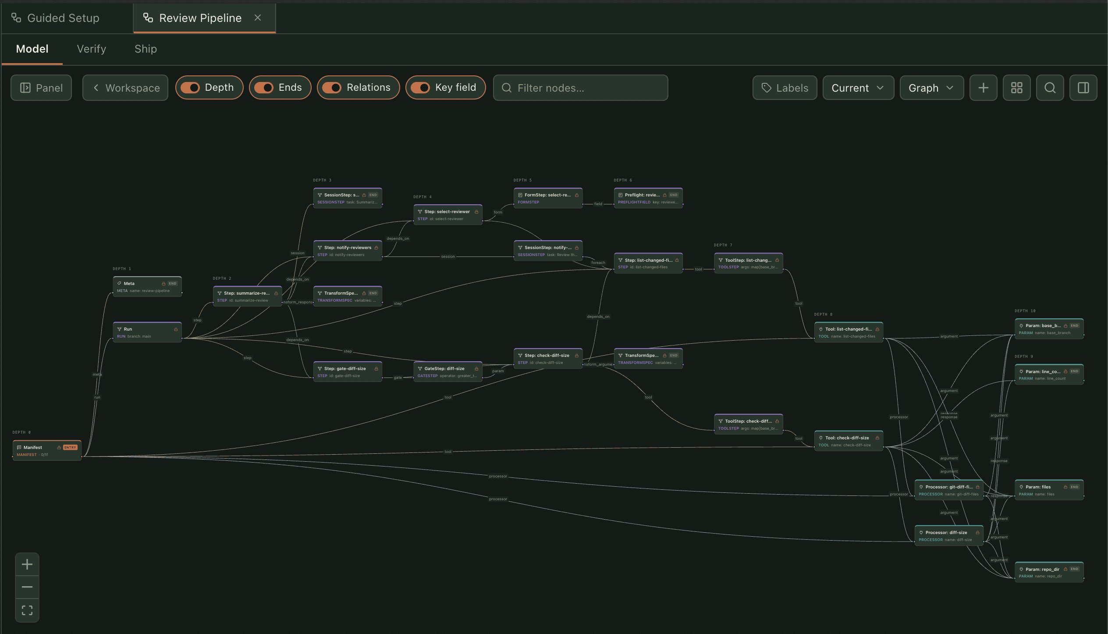Open the Panel button
The width and height of the screenshot is (1108, 634).
point(41,88)
